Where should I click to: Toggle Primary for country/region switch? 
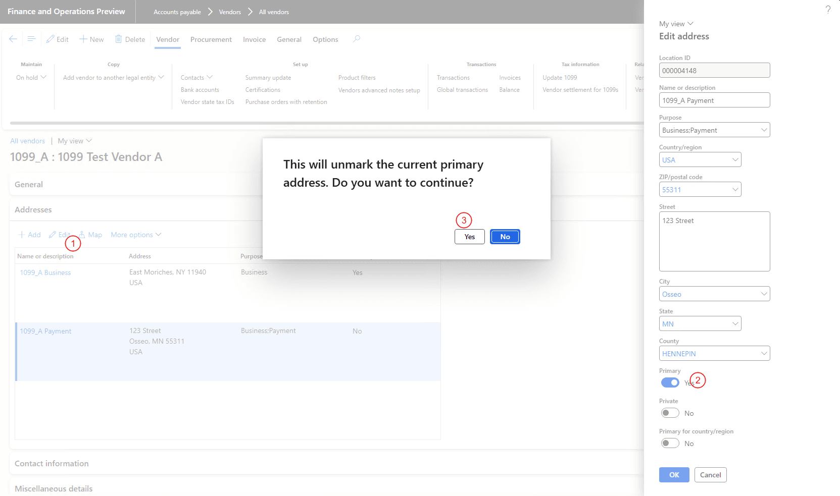pos(670,443)
